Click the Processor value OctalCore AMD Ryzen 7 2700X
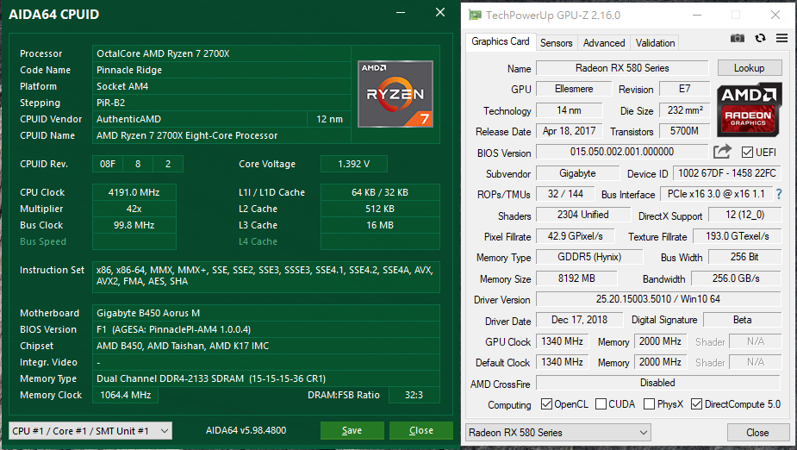 pos(221,53)
